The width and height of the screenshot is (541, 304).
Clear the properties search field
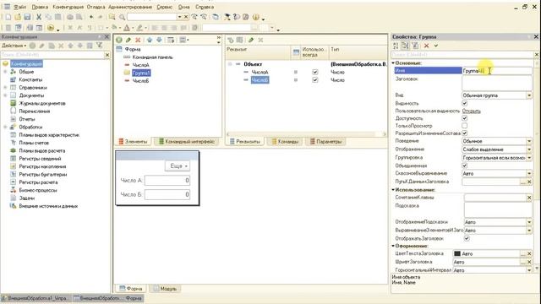tap(537, 55)
